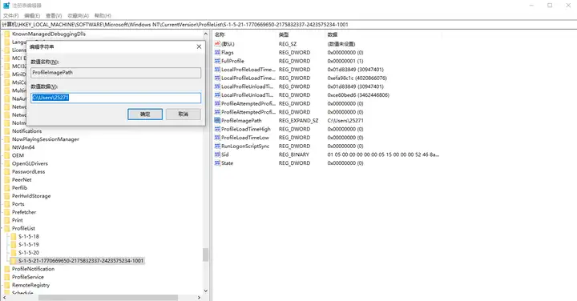Select the ProfileLoadTimeHigh value icon
577x301 pixels.
click(x=217, y=129)
